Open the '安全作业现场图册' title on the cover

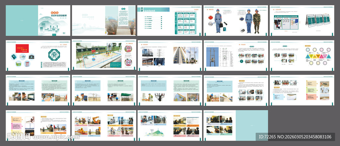(58, 16)
